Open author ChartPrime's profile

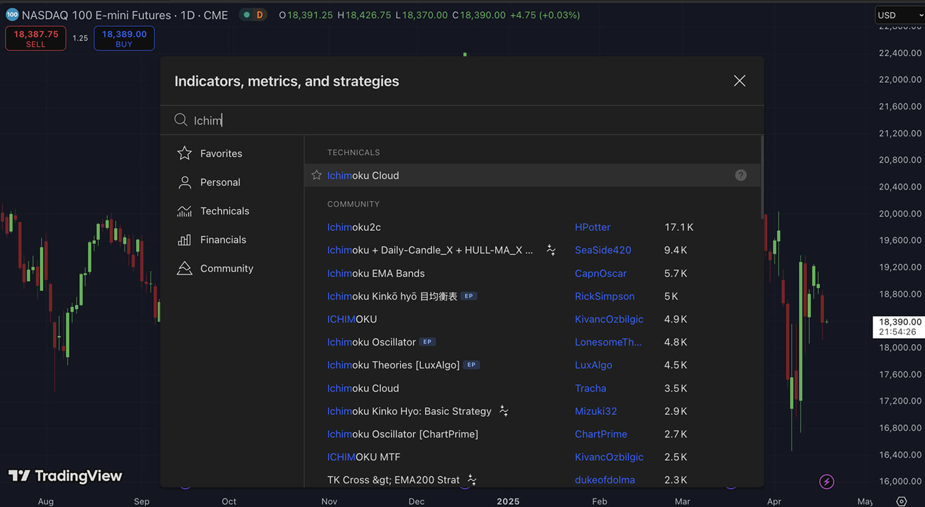point(601,434)
